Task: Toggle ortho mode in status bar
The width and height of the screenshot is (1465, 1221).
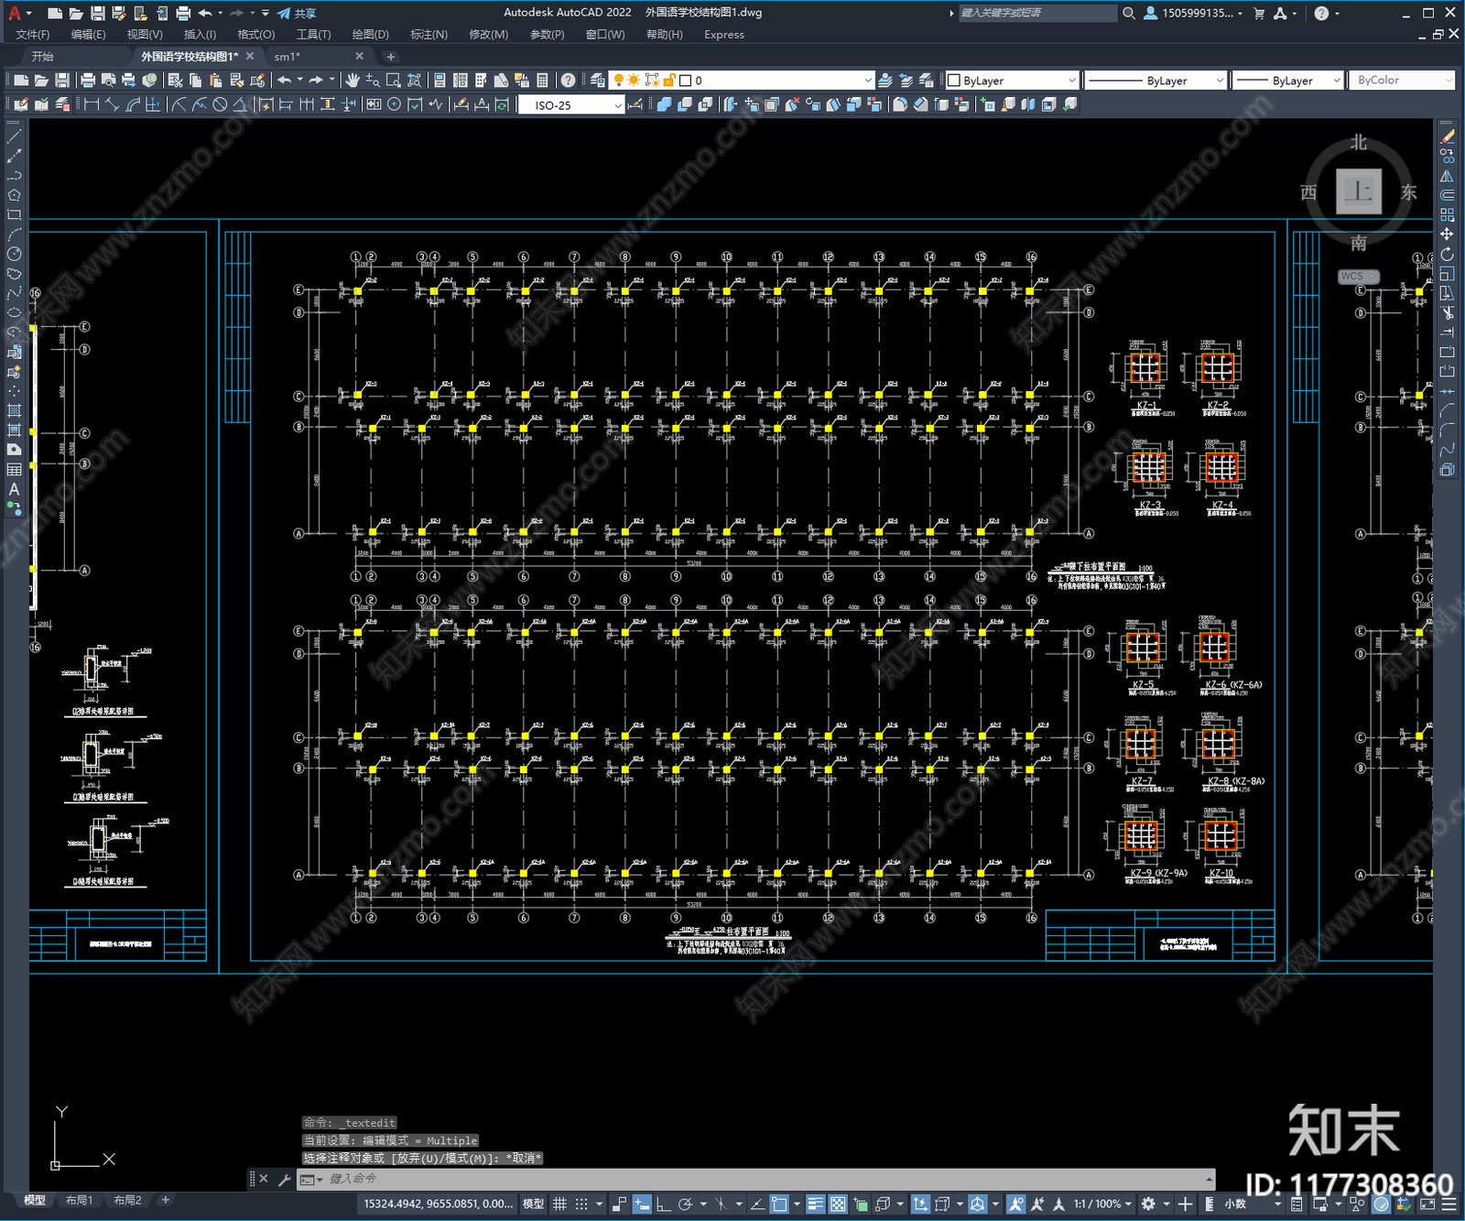Action: 663,1204
